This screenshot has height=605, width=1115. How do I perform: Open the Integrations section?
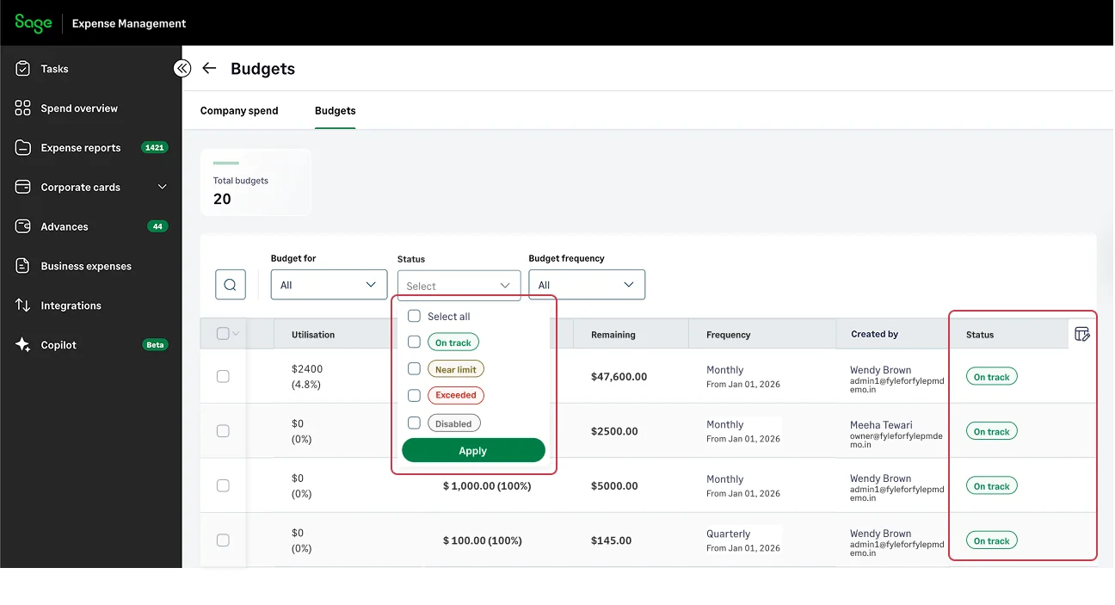pyautogui.click(x=22, y=305)
